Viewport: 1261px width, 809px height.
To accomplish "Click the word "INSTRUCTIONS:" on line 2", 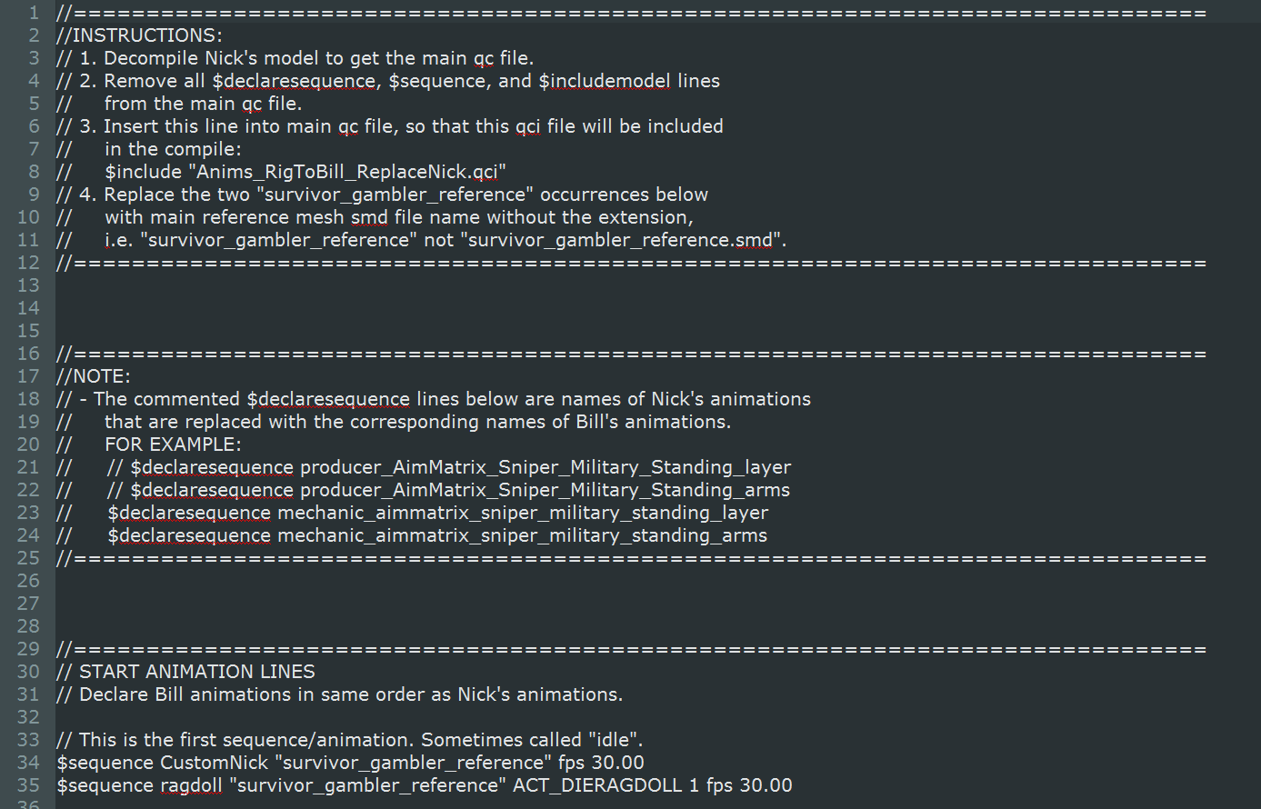I will click(x=146, y=35).
